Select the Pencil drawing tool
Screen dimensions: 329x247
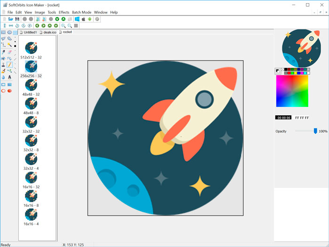tap(9, 65)
